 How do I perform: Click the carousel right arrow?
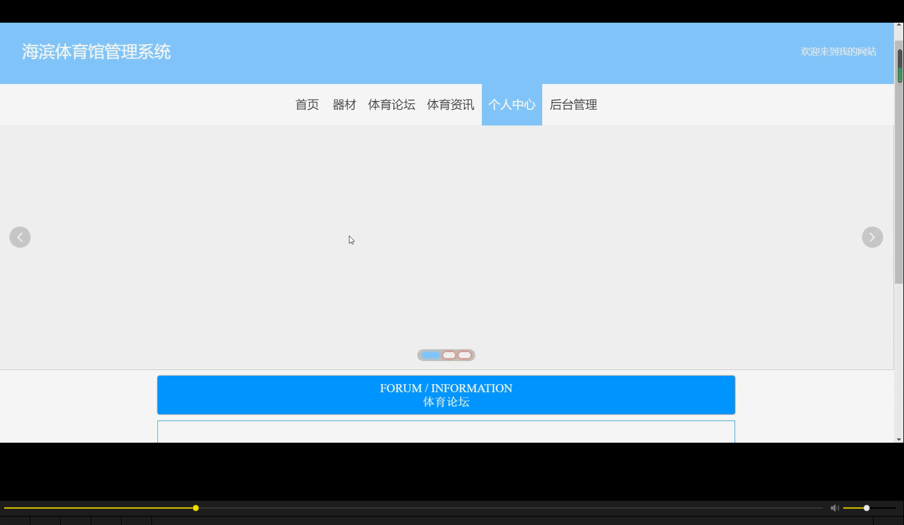872,237
